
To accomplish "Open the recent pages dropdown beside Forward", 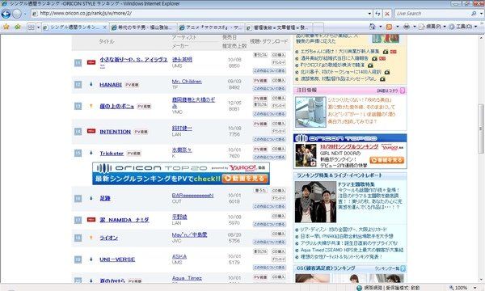I will point(25,14).
